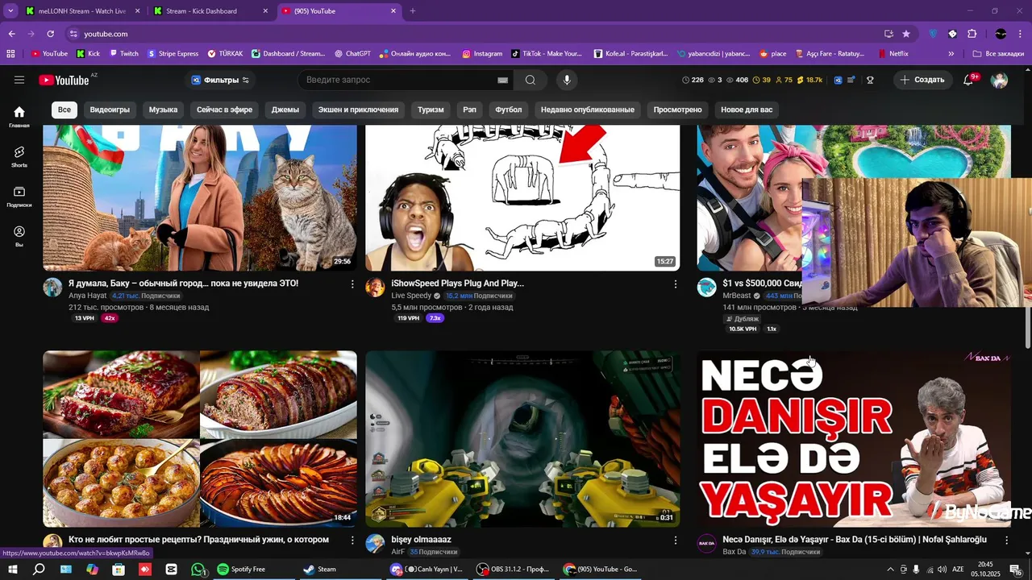Viewport: 1032px width, 580px height.
Task: Select the Видеоигры filter chip
Action: tap(110, 110)
